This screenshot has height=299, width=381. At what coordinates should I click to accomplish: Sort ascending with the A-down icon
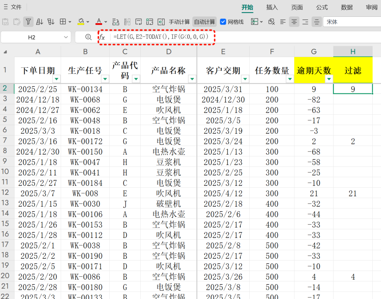click(39, 22)
